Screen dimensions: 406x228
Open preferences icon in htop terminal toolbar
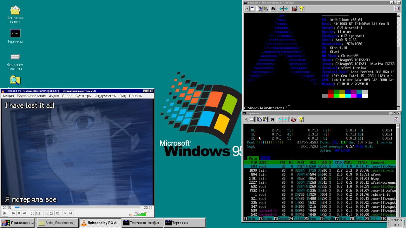pos(293,119)
